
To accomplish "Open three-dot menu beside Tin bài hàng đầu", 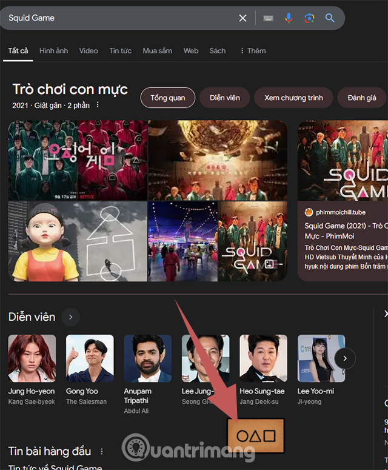I will 102,451.
